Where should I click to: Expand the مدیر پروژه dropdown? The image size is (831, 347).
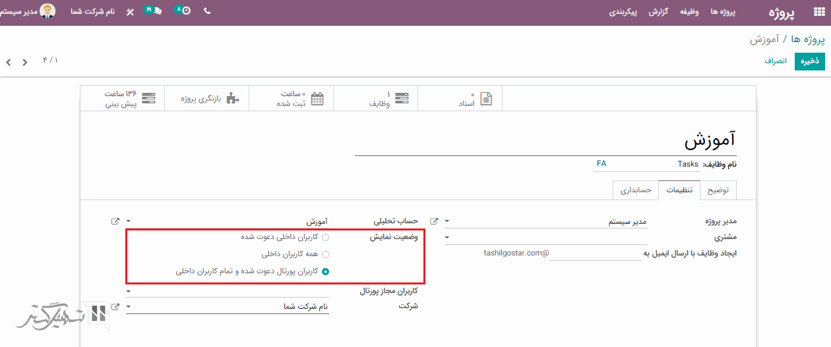click(447, 222)
